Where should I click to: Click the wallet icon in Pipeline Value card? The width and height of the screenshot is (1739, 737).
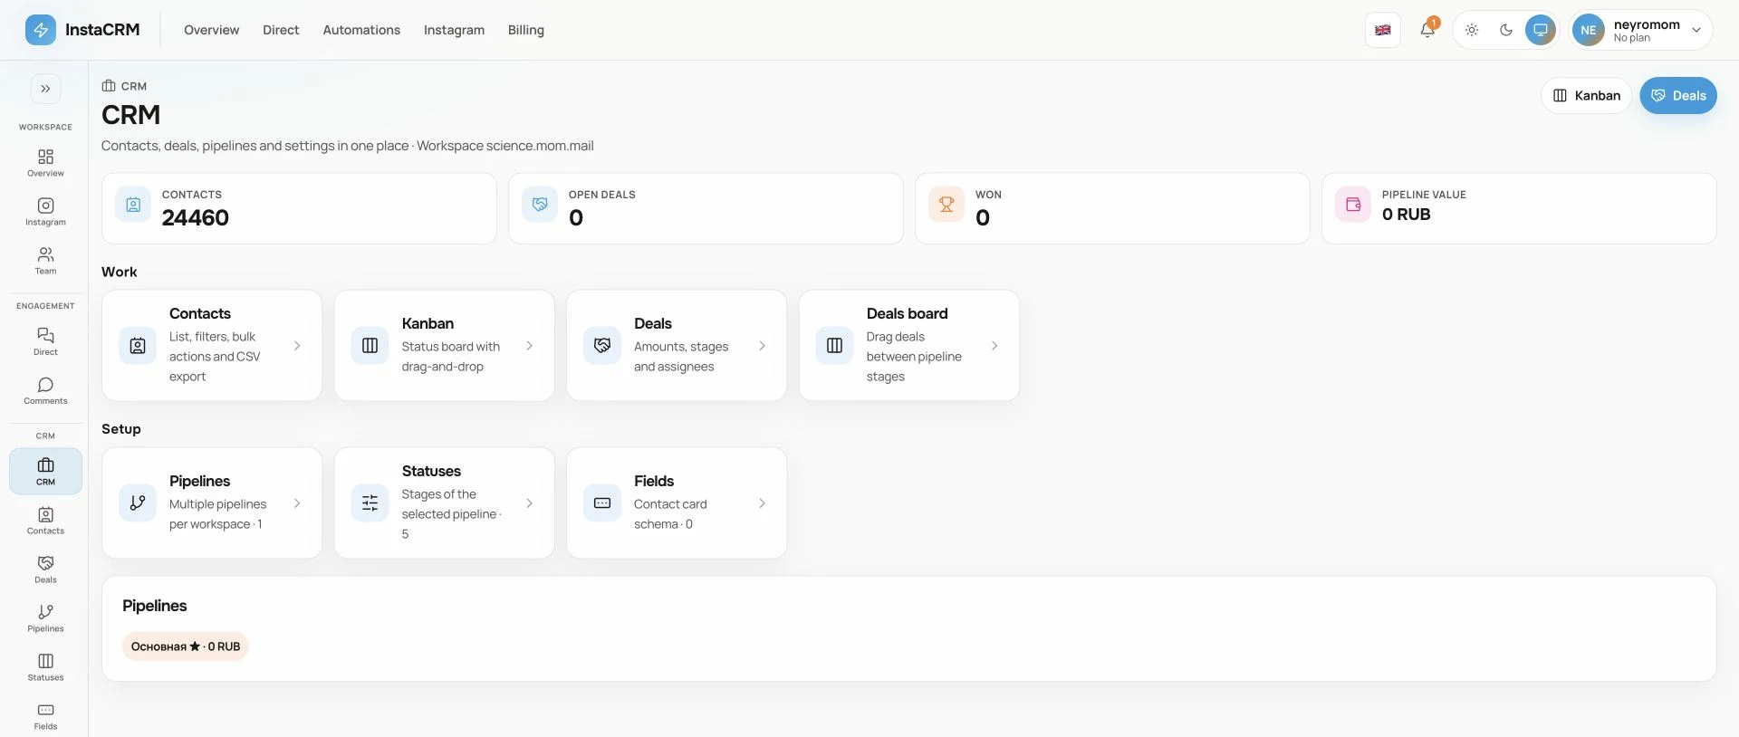1353,205
